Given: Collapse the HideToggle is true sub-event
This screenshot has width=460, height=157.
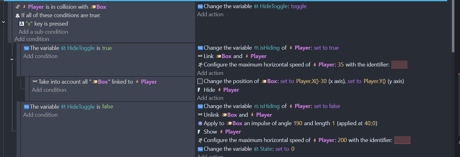Looking at the screenshot, I should pos(12,59).
